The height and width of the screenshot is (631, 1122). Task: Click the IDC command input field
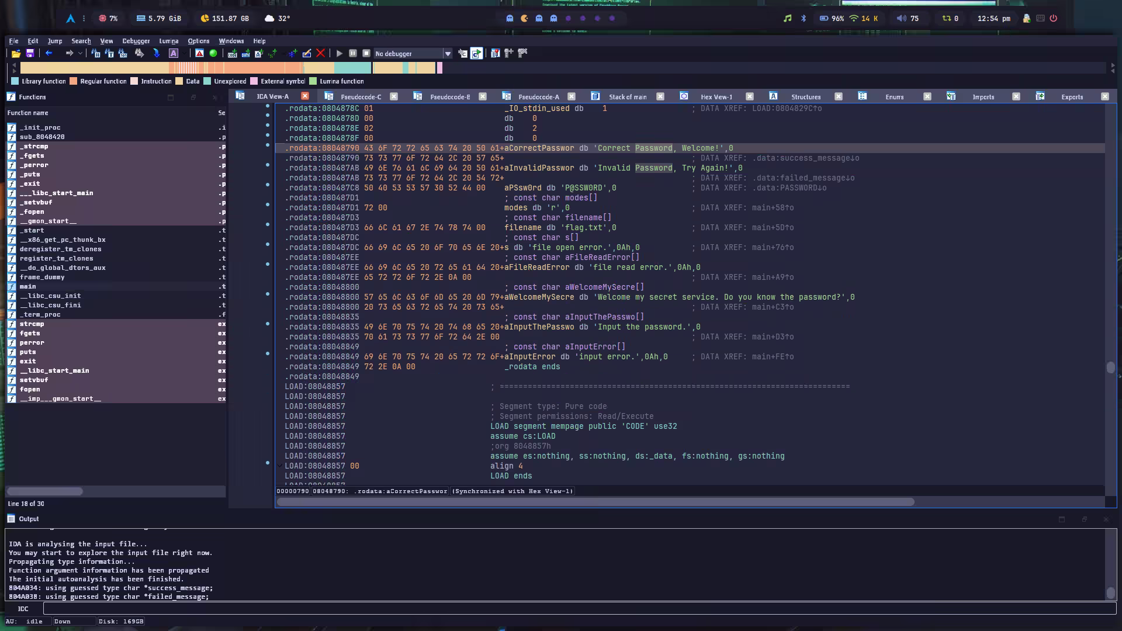tap(579, 609)
